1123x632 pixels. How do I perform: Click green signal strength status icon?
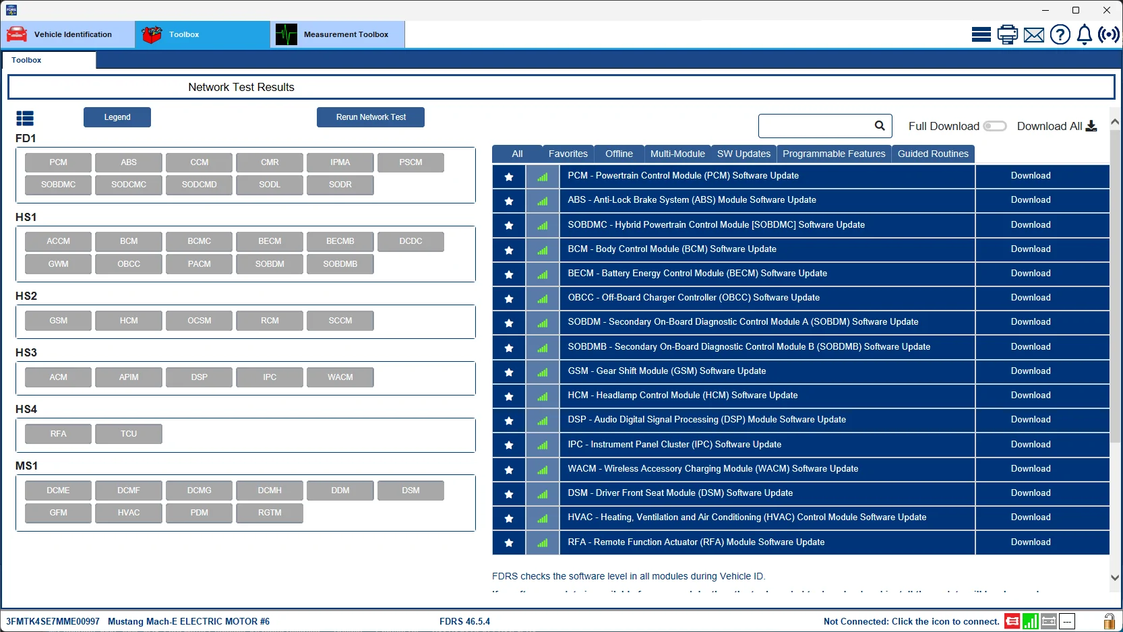click(x=1030, y=621)
